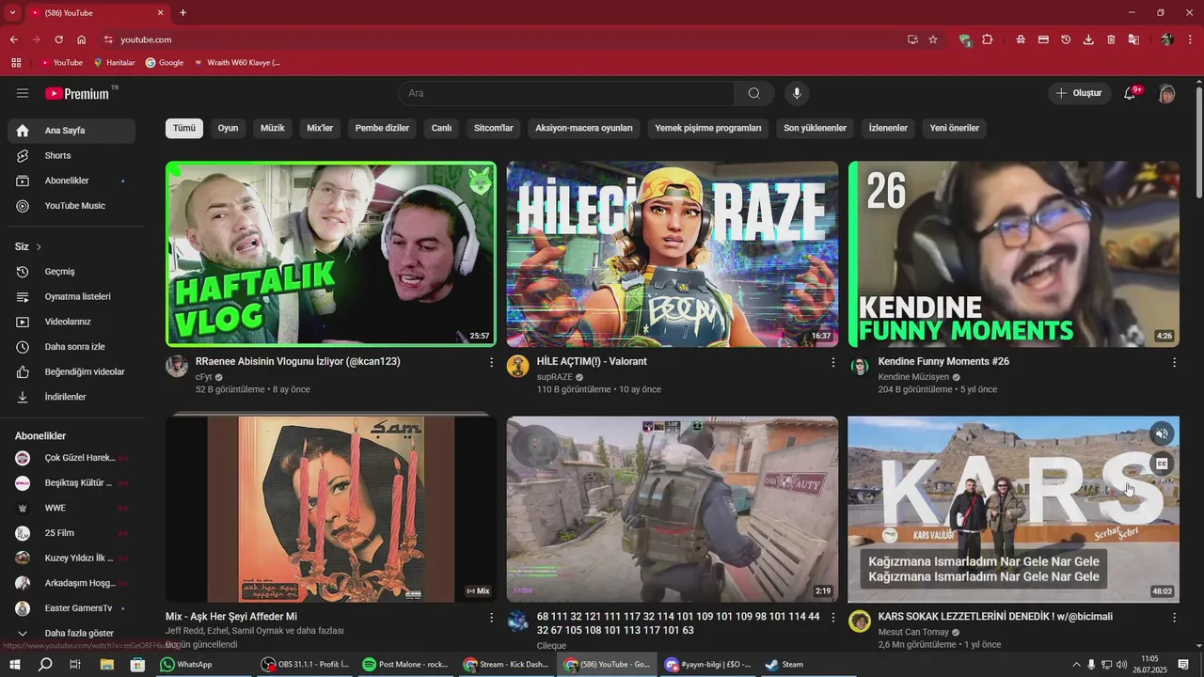Toggle captions on the KARS video preview

click(x=1162, y=464)
